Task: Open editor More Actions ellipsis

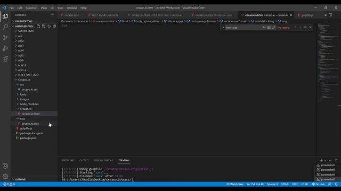Action: point(336,15)
